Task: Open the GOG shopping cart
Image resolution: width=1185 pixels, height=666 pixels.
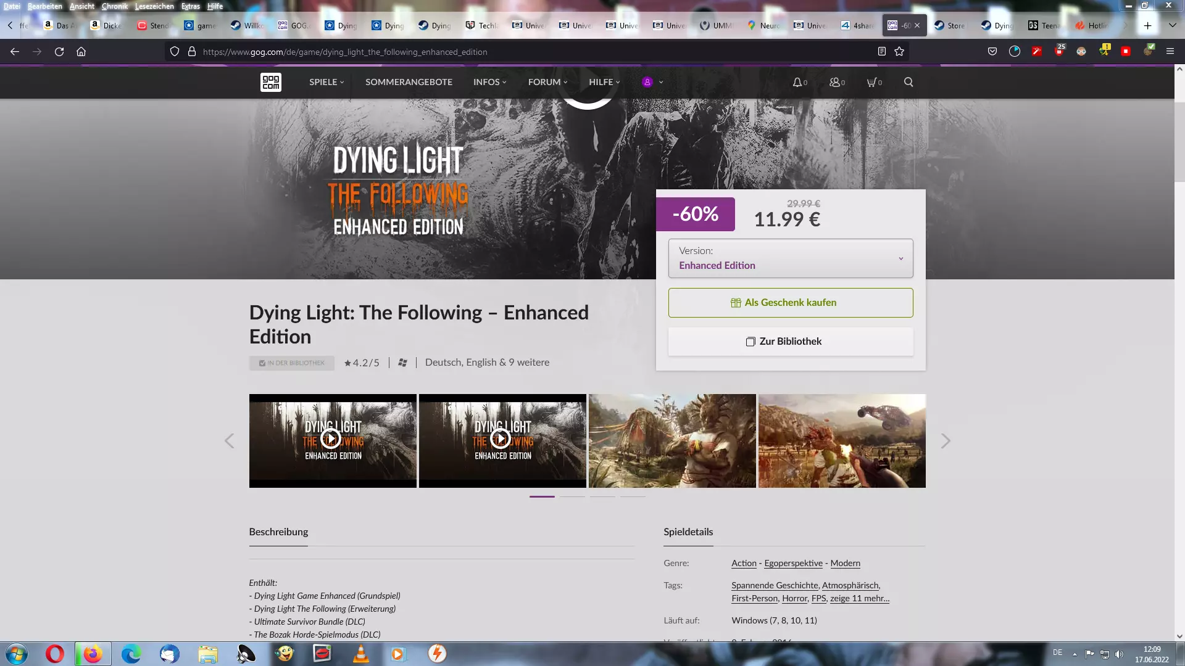Action: [x=875, y=82]
